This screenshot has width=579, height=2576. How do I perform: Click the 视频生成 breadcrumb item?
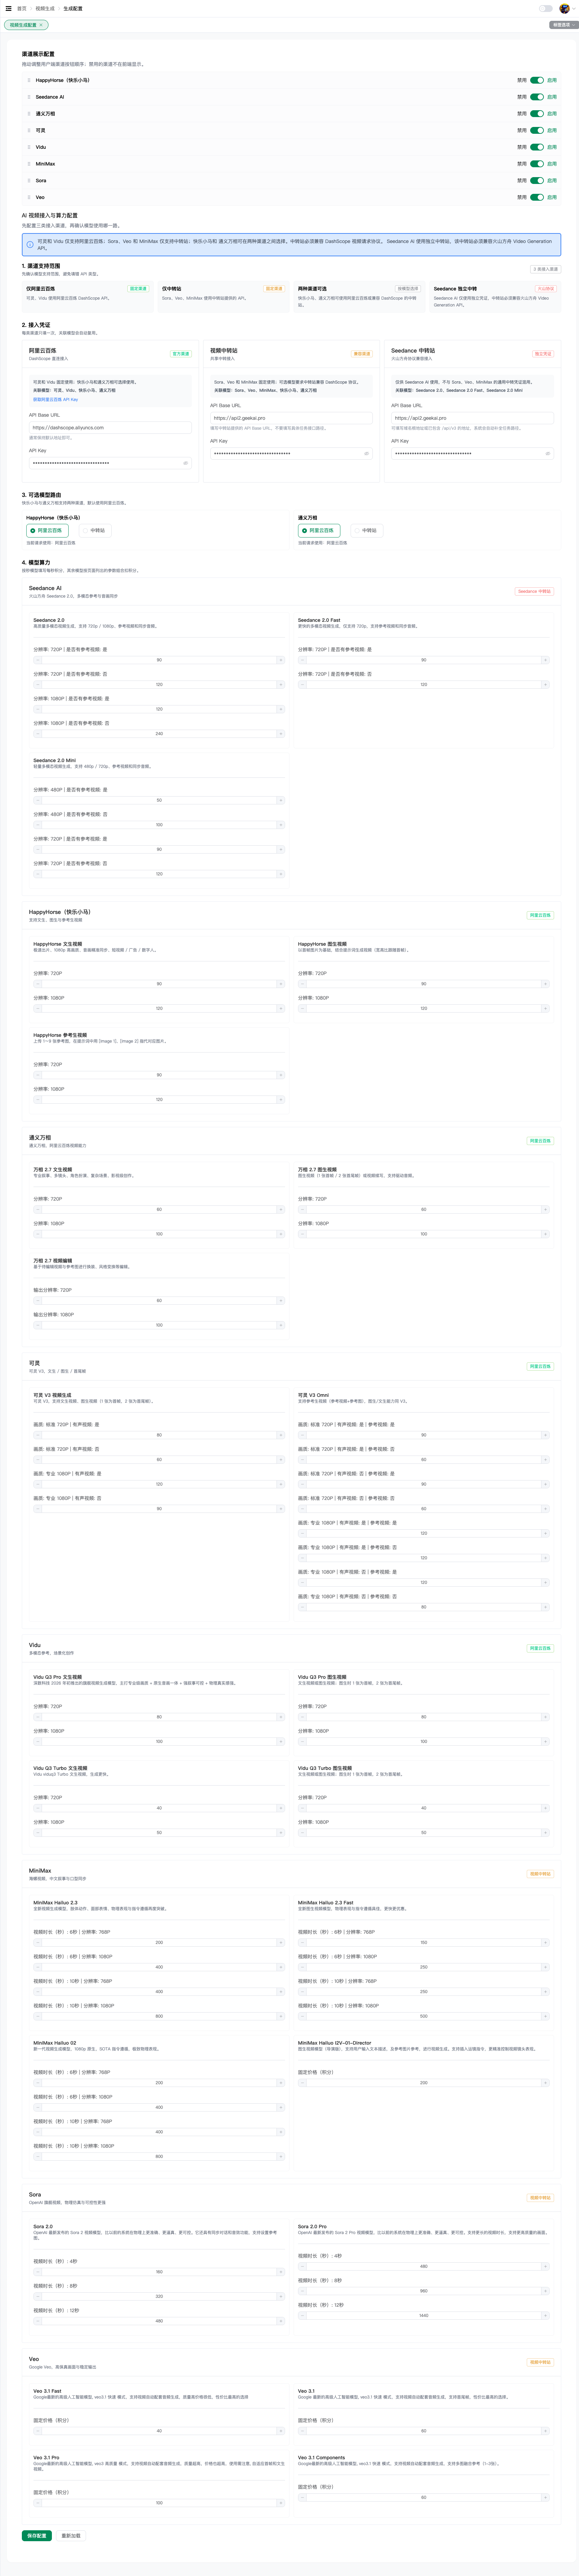(45, 8)
